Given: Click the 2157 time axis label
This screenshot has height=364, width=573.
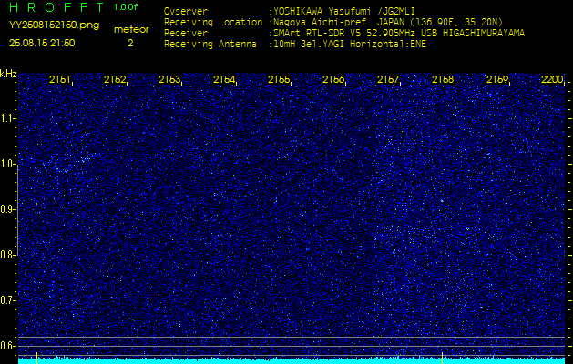Looking at the screenshot, I should point(388,79).
